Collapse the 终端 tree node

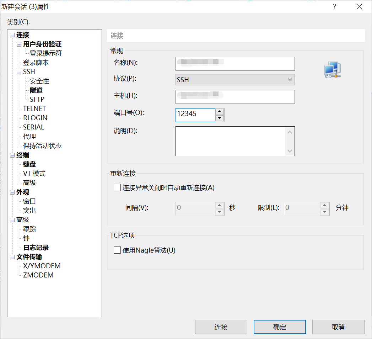pos(12,155)
